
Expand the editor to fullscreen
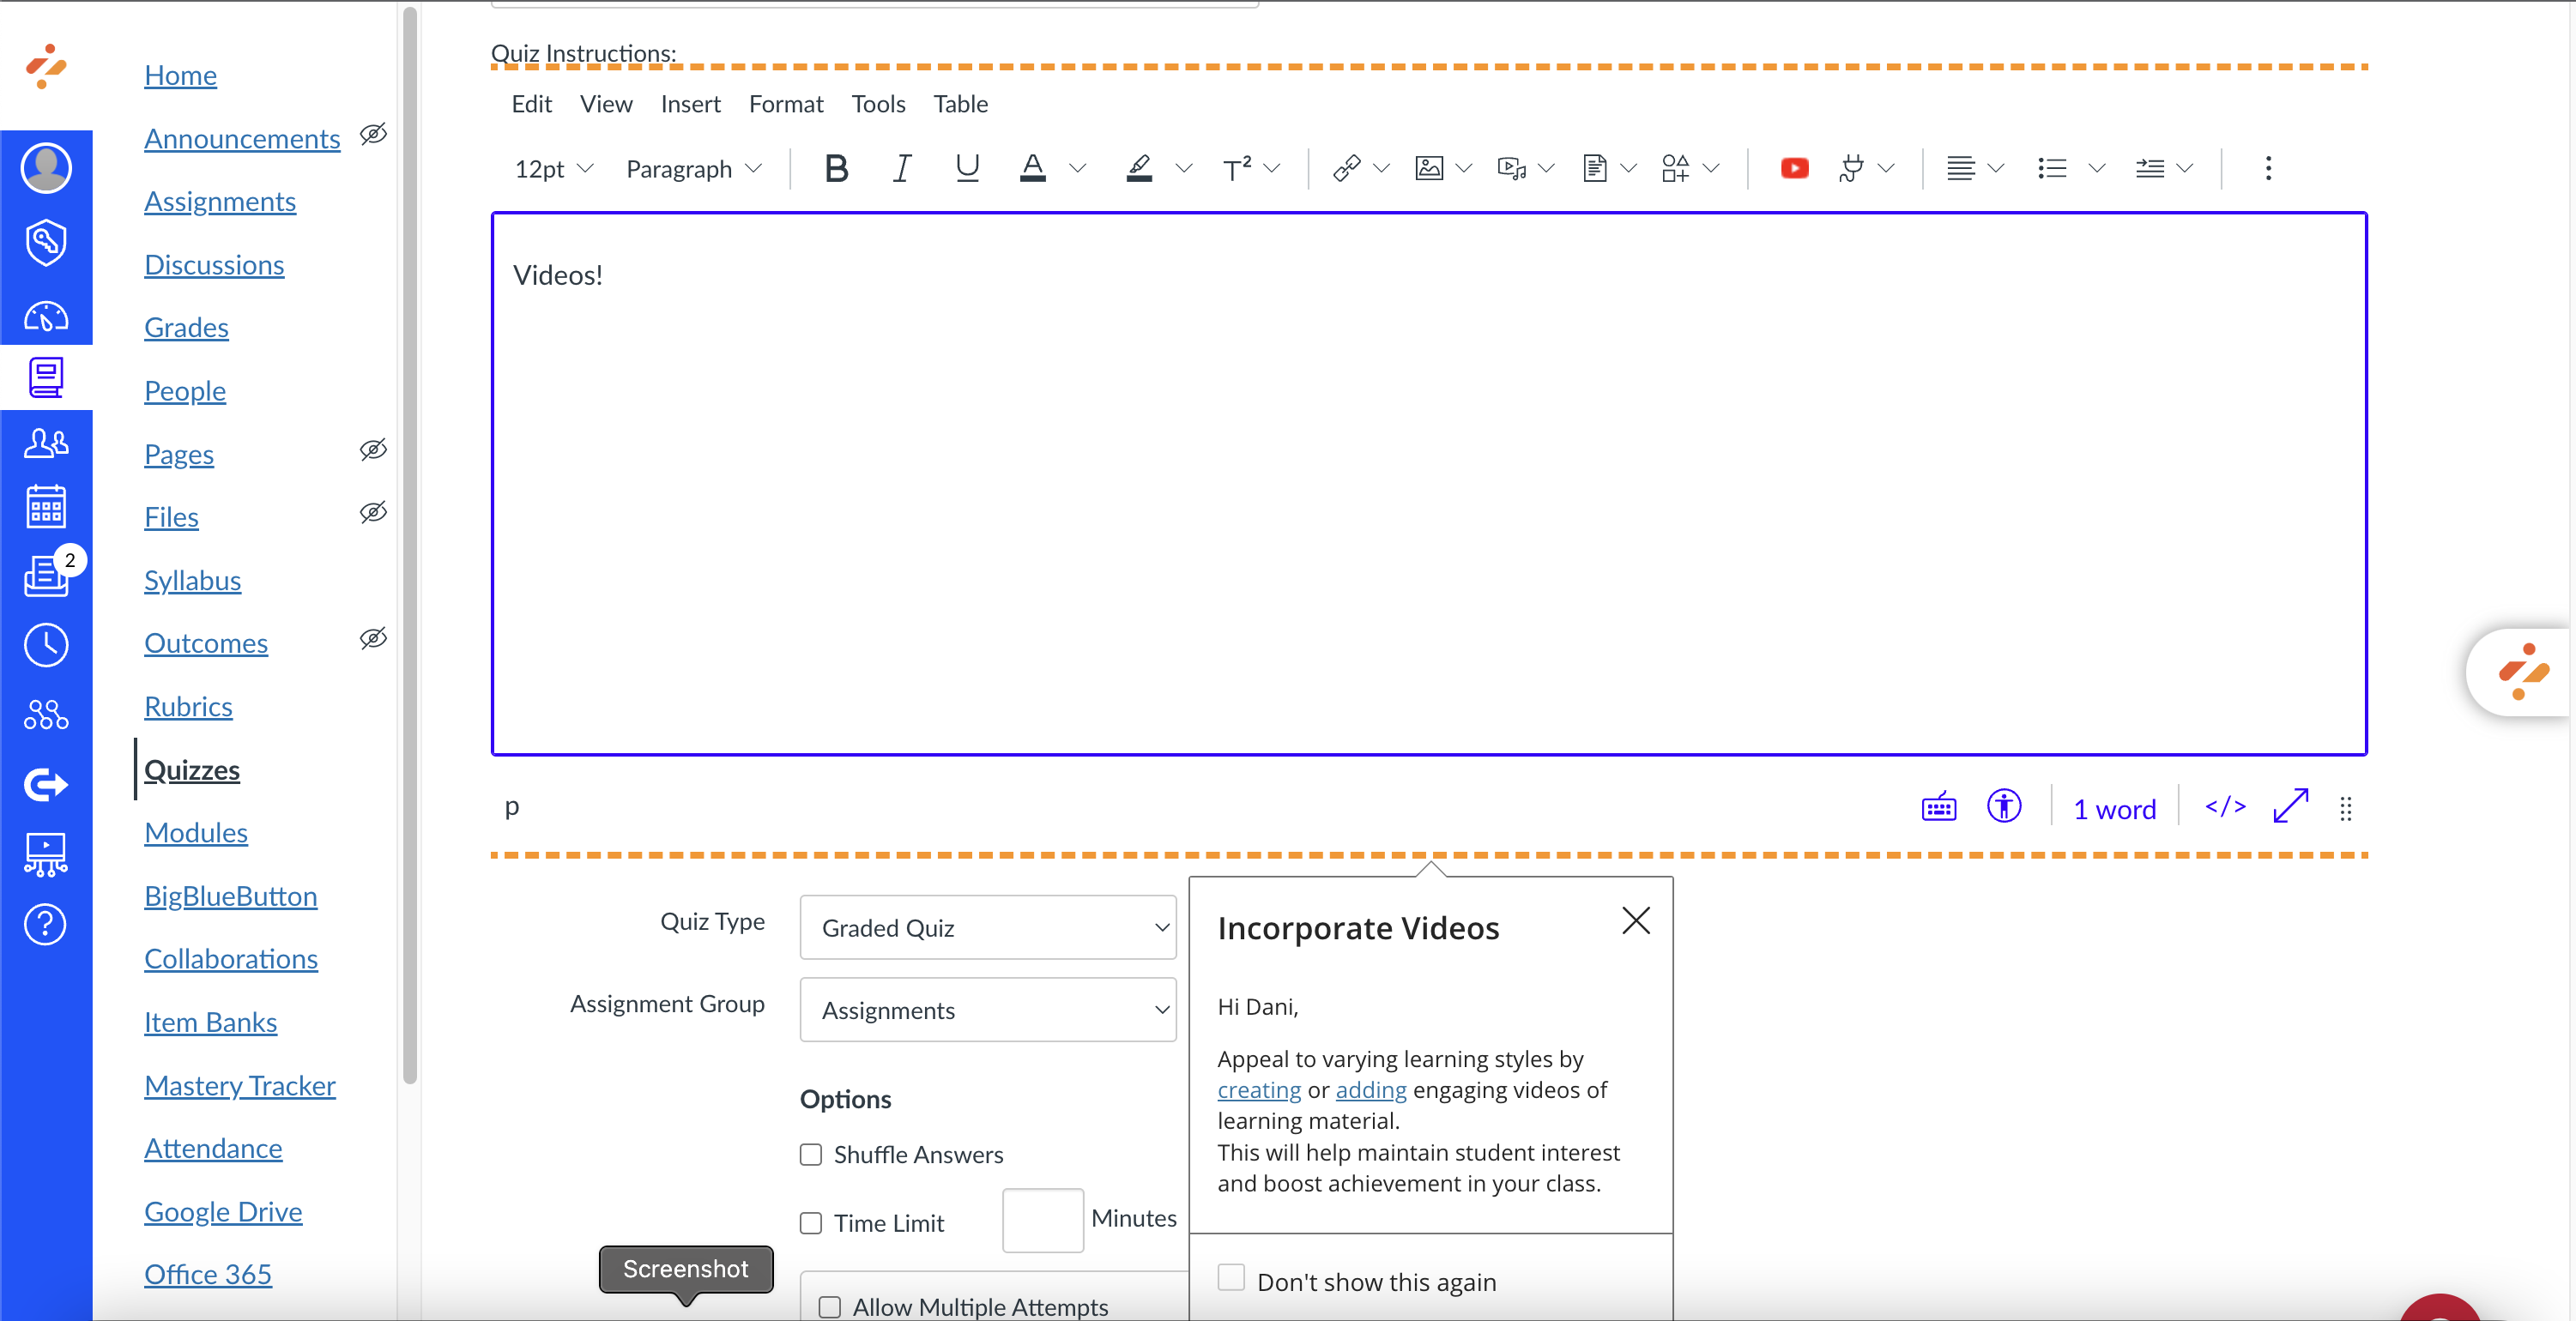click(2289, 808)
